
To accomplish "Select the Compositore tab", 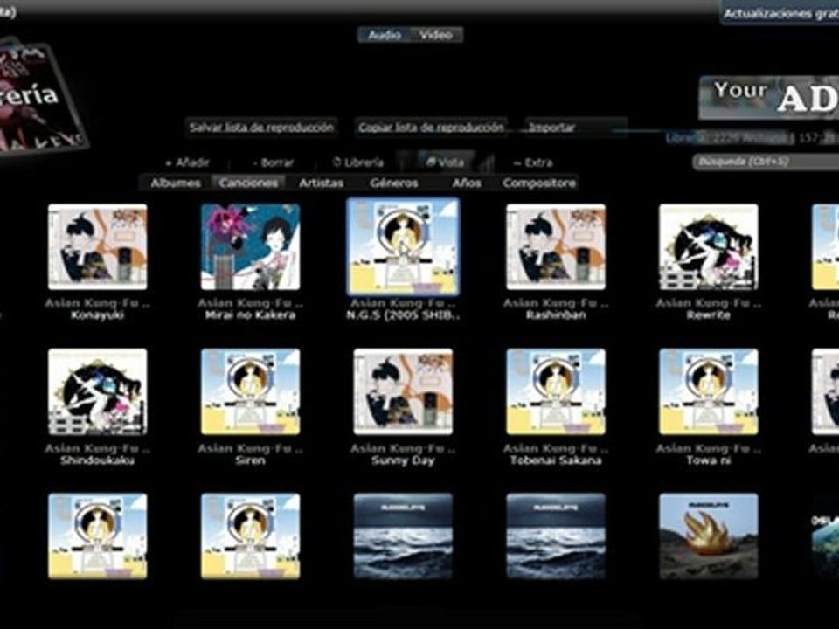I will [539, 183].
